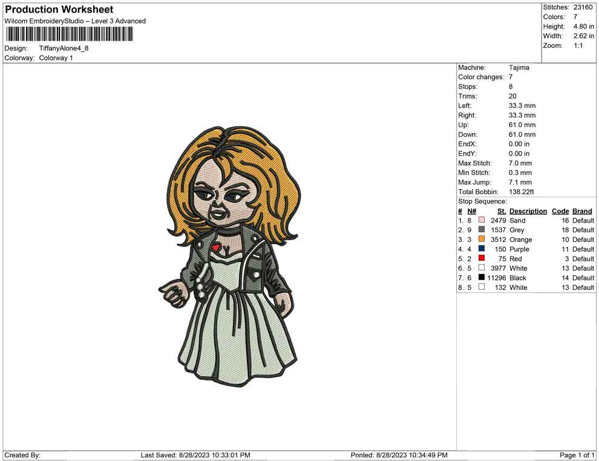Click 'Last Saved: 8/28/2023 10:33:01 PM' text

click(x=195, y=455)
